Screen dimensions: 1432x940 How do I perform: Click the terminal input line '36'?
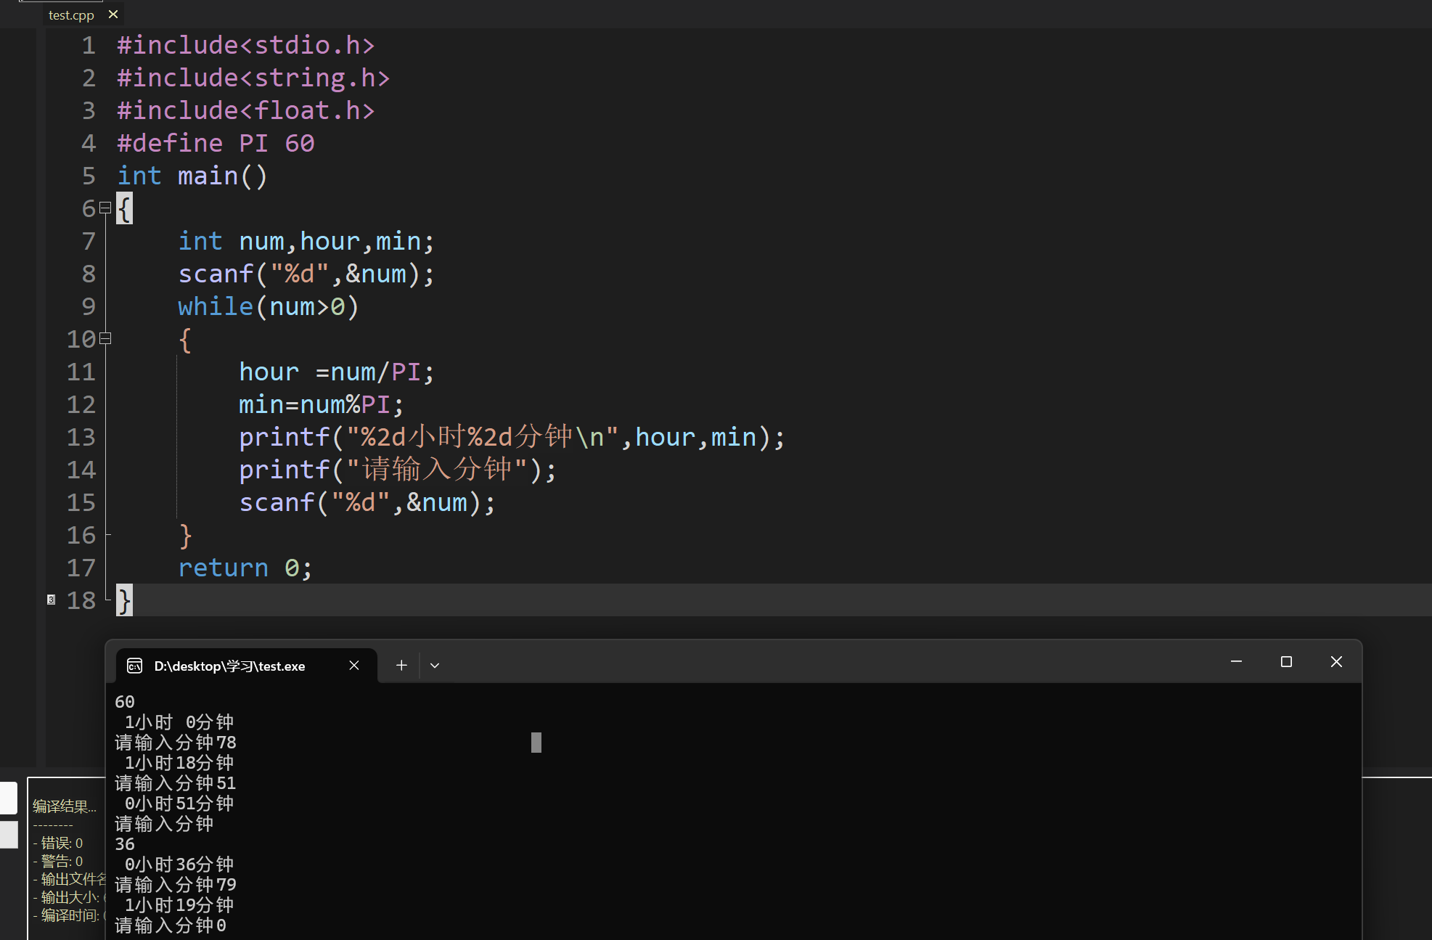(x=125, y=844)
